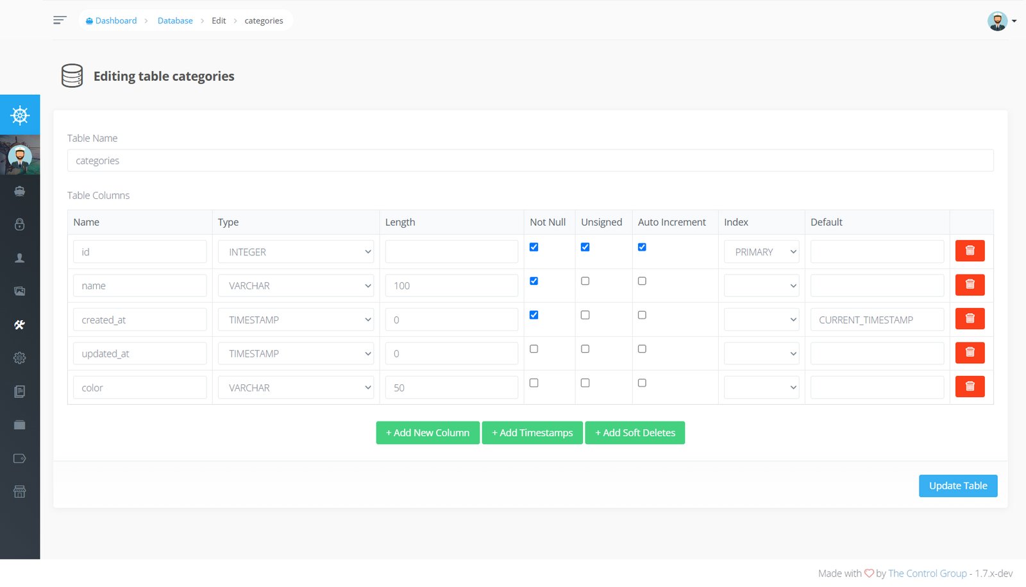Uncheck Not Null for created_at column
This screenshot has height=587, width=1026.
coord(534,315)
